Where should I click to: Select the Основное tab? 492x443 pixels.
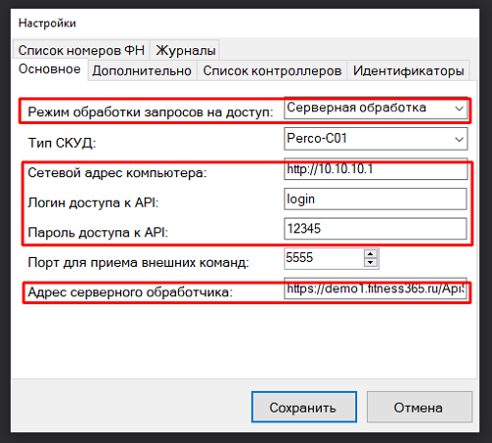tap(49, 69)
